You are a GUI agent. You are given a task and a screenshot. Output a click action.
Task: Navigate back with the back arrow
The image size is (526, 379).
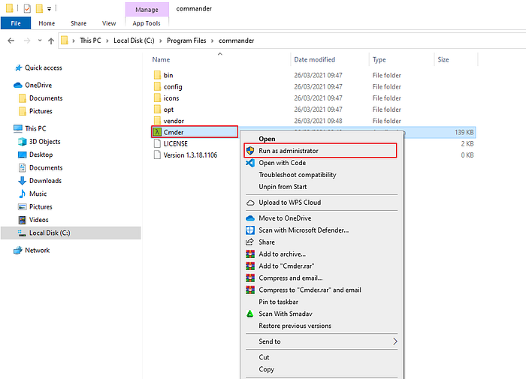click(11, 41)
